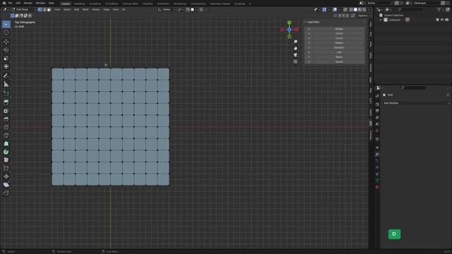The image size is (452, 254).
Task: Open the editor type dropdown in viewport header
Action: [6, 9]
